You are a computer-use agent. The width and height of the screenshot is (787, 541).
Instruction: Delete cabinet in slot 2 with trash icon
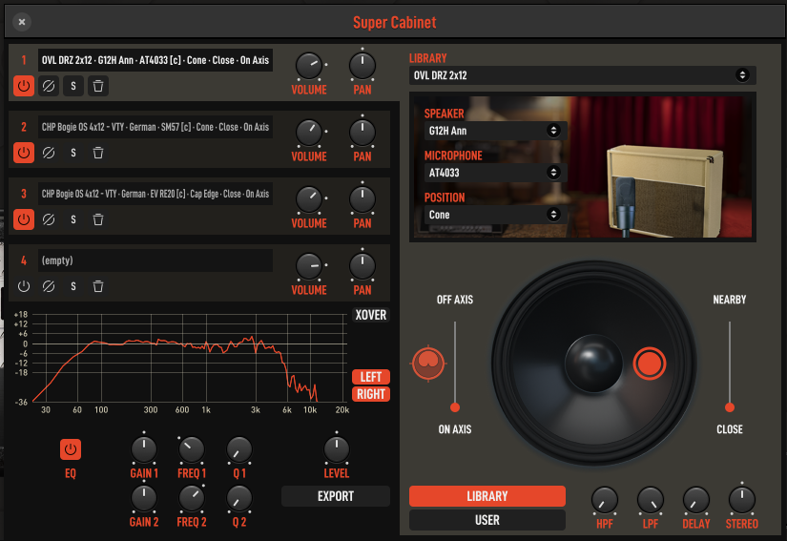(98, 153)
